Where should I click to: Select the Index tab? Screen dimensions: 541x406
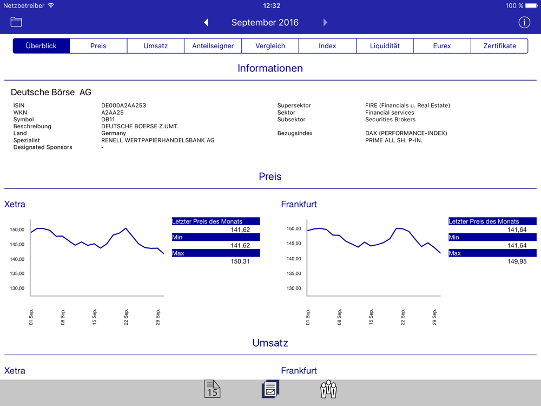tap(327, 46)
